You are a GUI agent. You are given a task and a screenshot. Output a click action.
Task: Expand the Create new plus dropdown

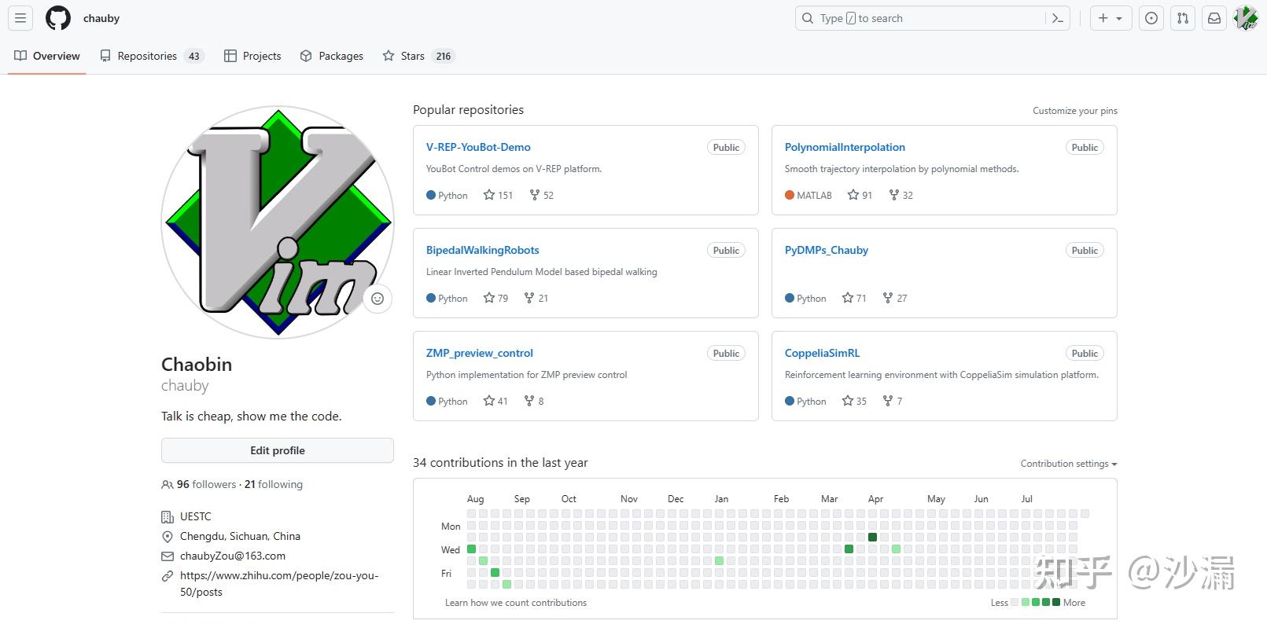click(x=1110, y=18)
